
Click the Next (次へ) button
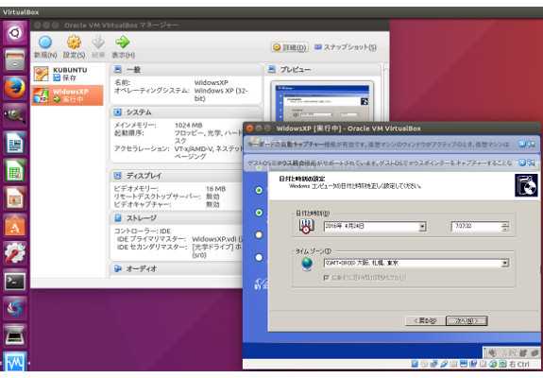coord(467,321)
